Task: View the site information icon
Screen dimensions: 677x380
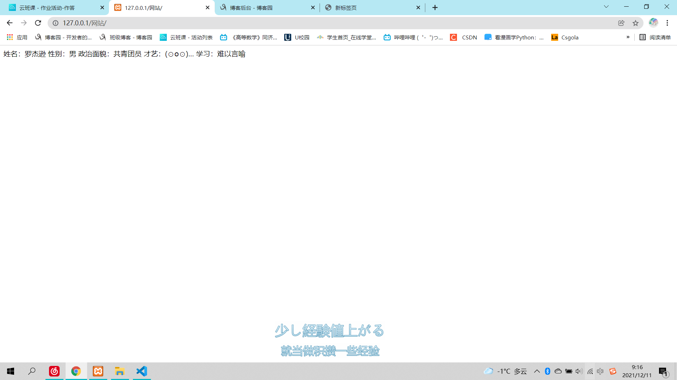Action: [x=55, y=23]
